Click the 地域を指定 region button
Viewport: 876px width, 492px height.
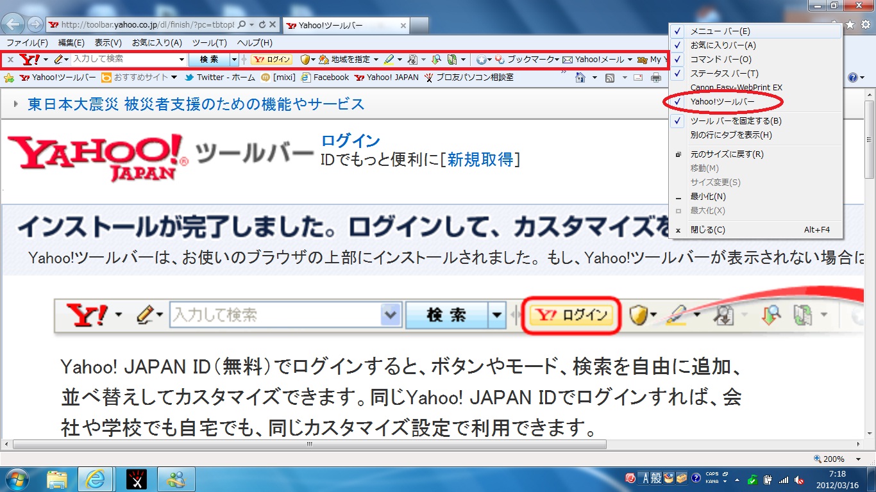[345, 60]
